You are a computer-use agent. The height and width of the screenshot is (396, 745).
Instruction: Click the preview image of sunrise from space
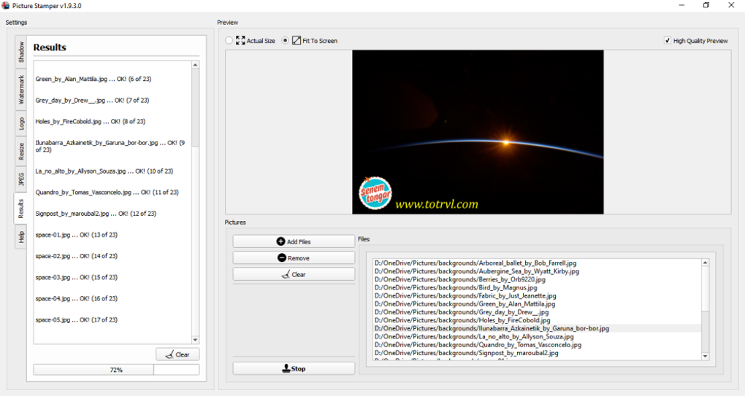coord(478,132)
